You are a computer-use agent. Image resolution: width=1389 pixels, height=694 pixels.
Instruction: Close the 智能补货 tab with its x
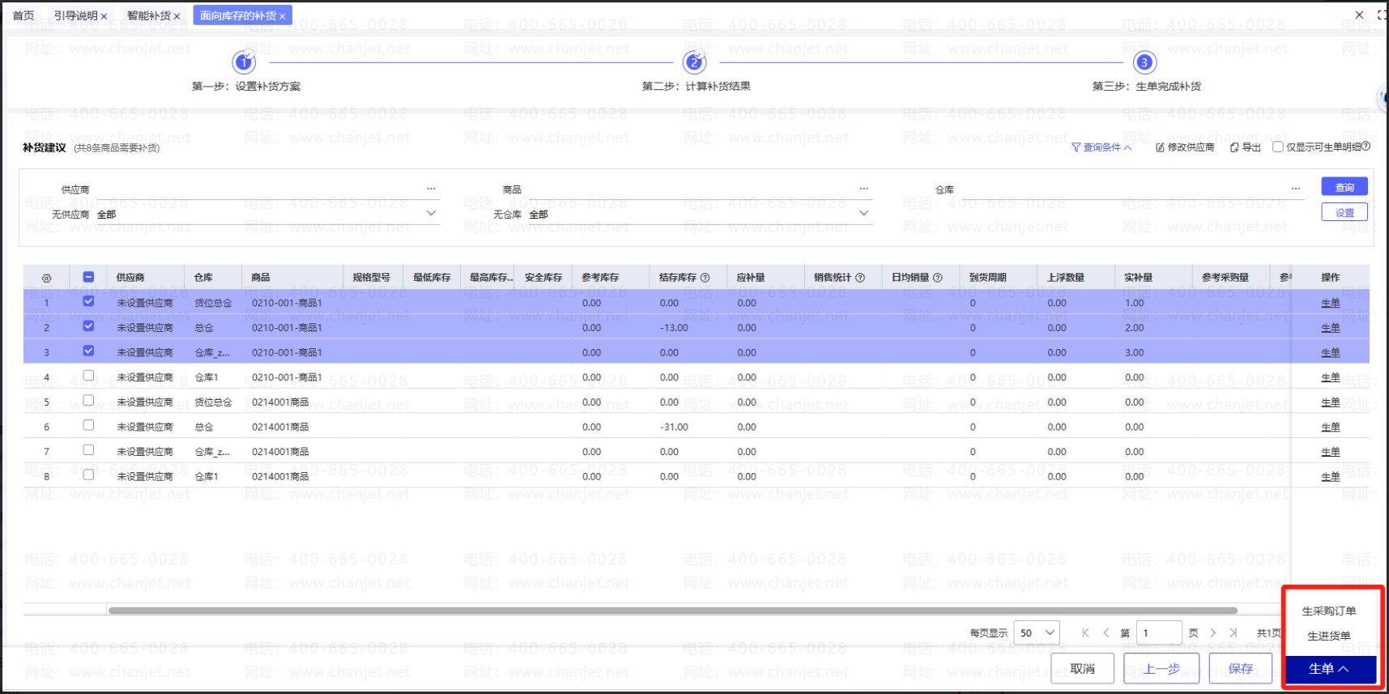[x=177, y=16]
